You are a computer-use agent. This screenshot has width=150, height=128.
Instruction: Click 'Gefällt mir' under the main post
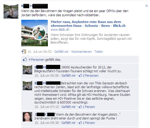[61, 52]
